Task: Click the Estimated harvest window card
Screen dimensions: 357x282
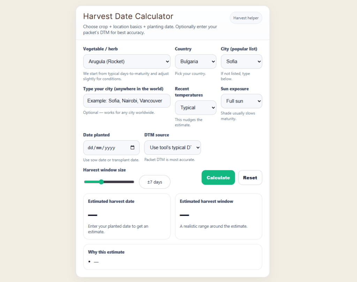Action: tap(218, 216)
